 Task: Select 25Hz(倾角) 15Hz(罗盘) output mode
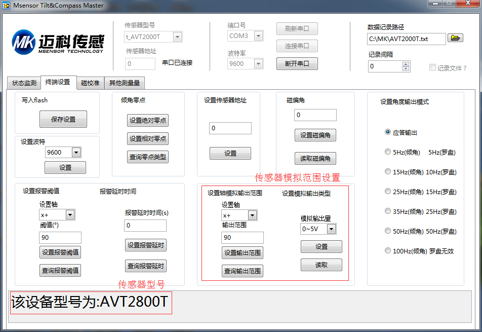coord(388,192)
